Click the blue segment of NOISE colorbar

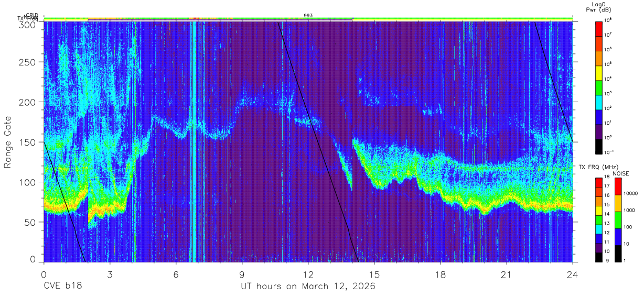click(619, 236)
